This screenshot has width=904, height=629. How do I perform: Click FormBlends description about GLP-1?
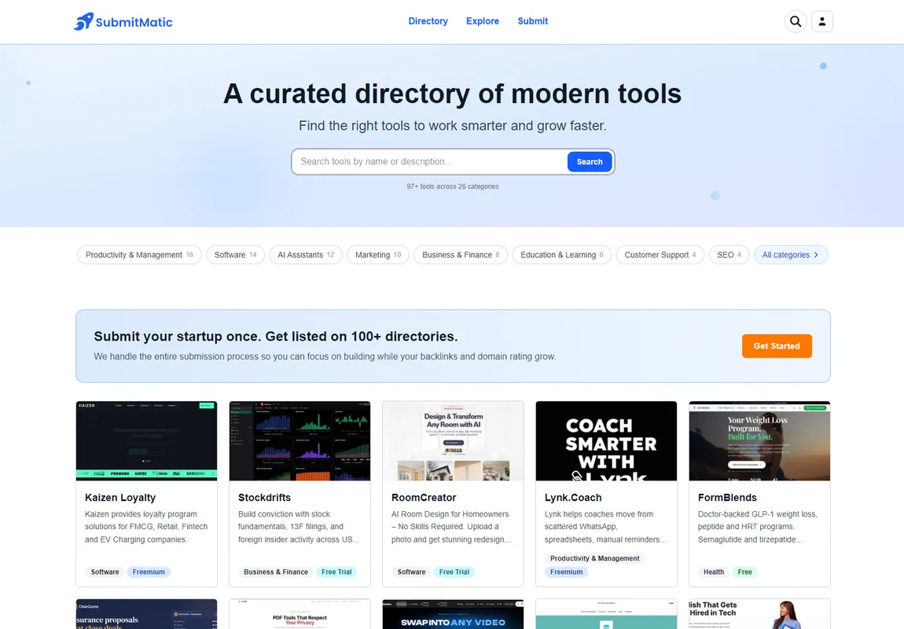(758, 526)
